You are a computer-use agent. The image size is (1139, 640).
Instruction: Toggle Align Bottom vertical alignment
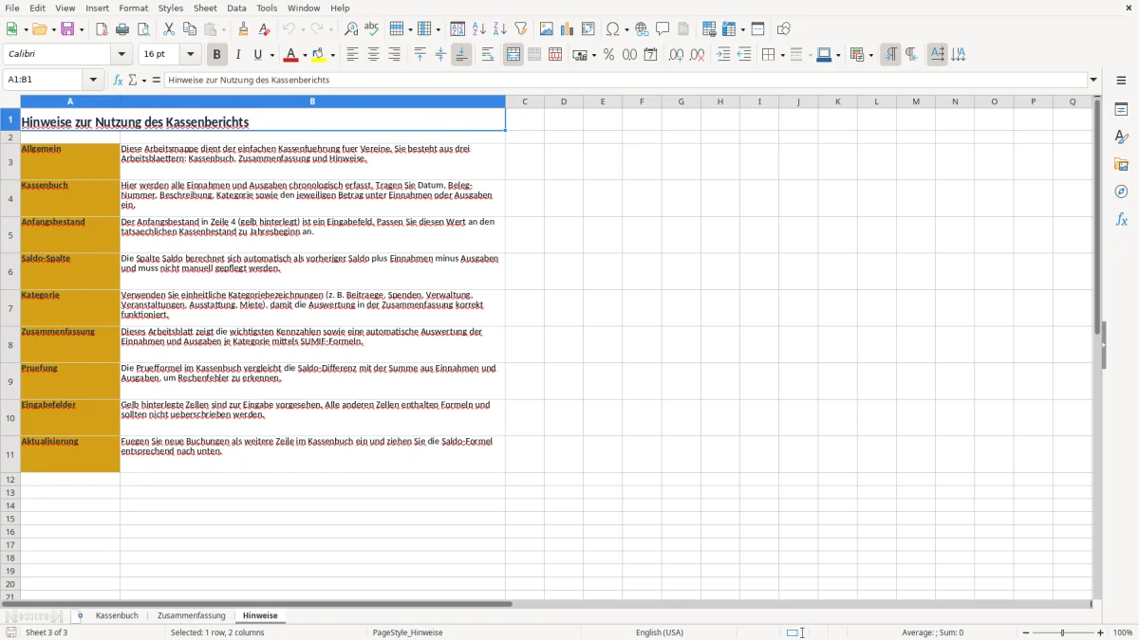coord(461,55)
